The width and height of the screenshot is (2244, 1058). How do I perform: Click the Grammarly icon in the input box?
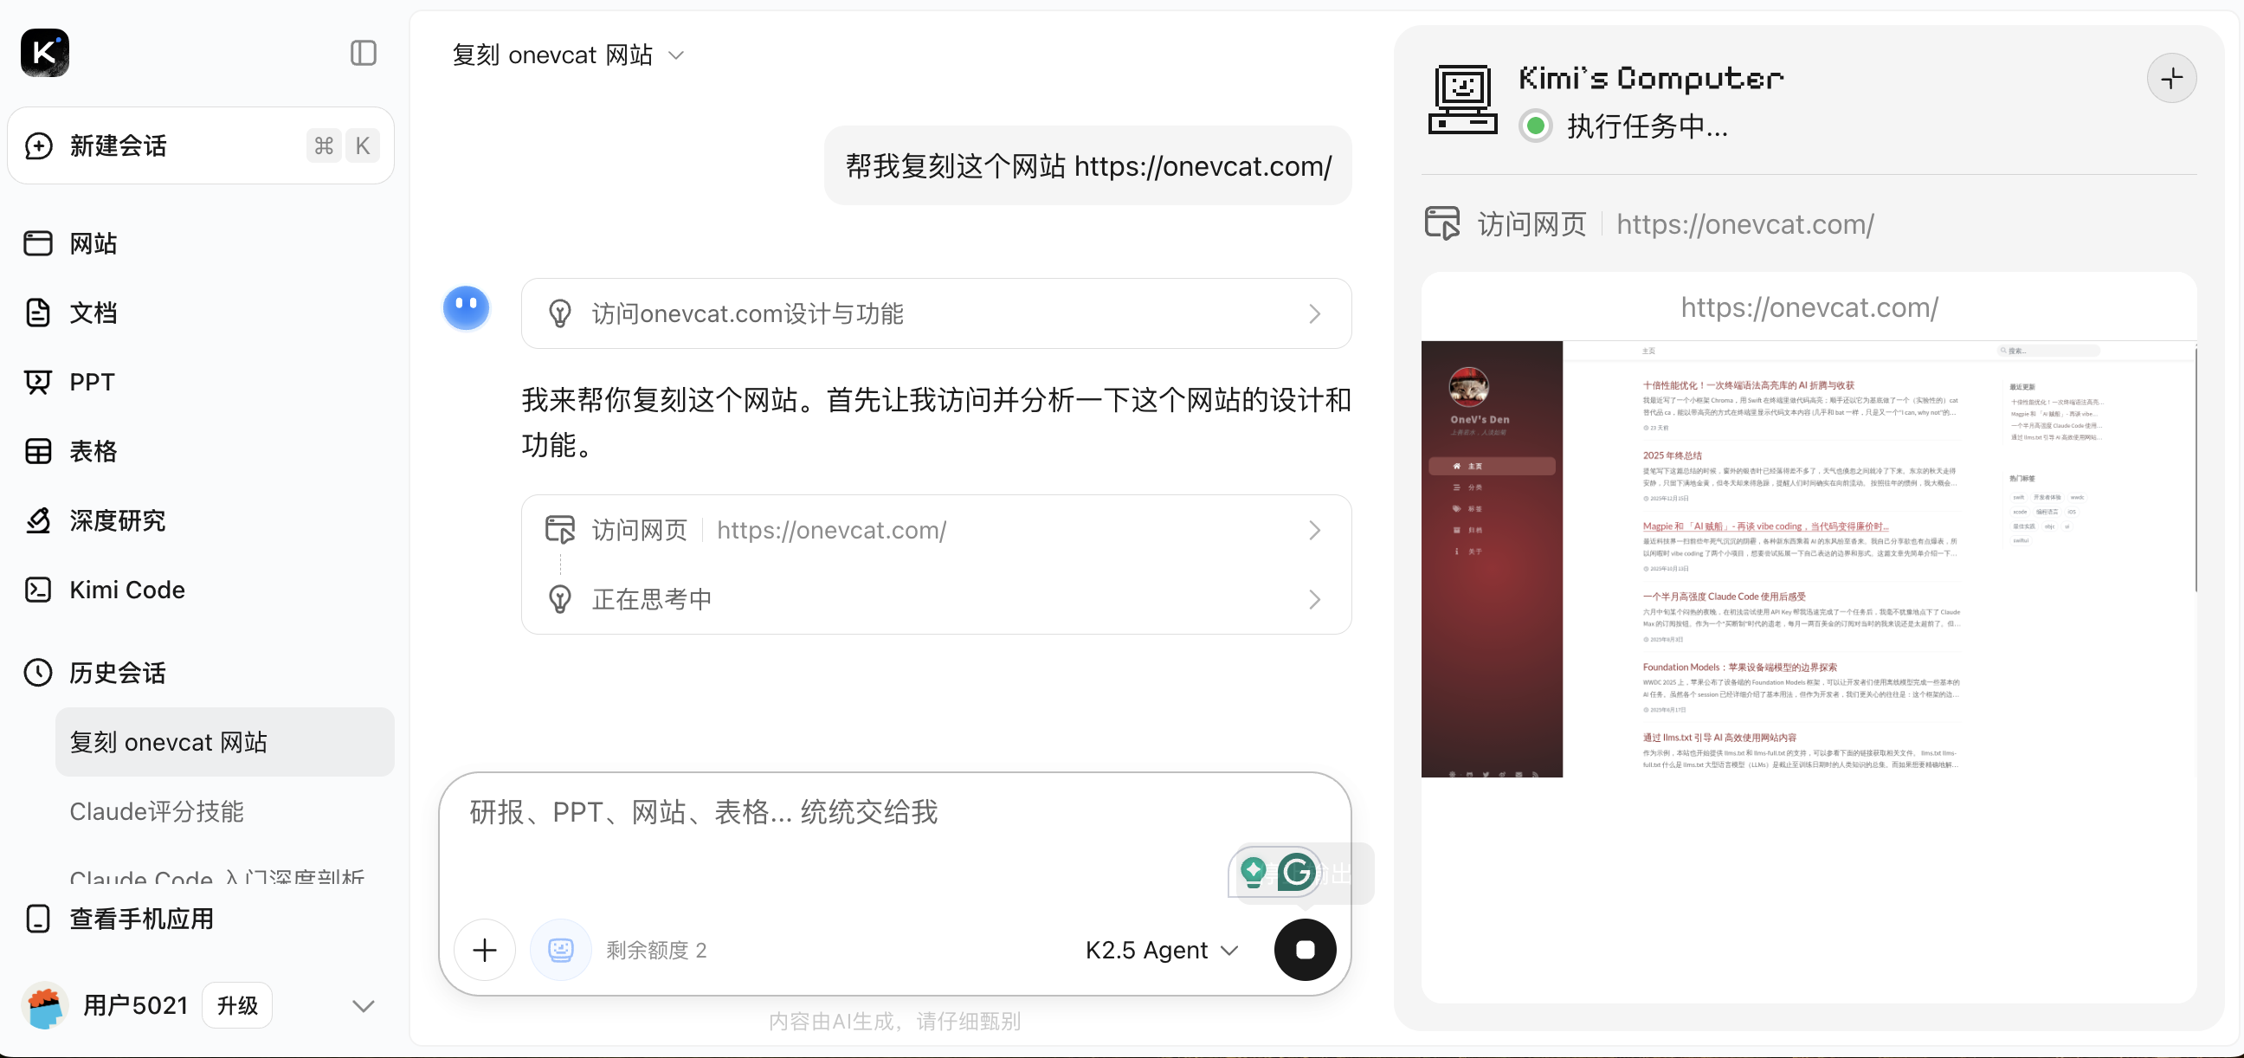(1296, 872)
